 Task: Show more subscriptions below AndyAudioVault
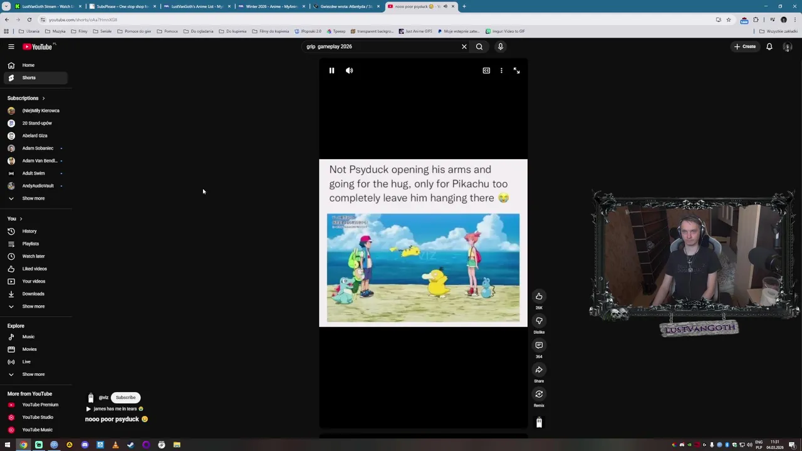click(34, 198)
